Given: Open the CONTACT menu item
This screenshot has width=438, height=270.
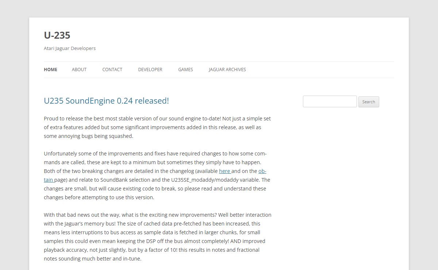Looking at the screenshot, I should coord(112,69).
